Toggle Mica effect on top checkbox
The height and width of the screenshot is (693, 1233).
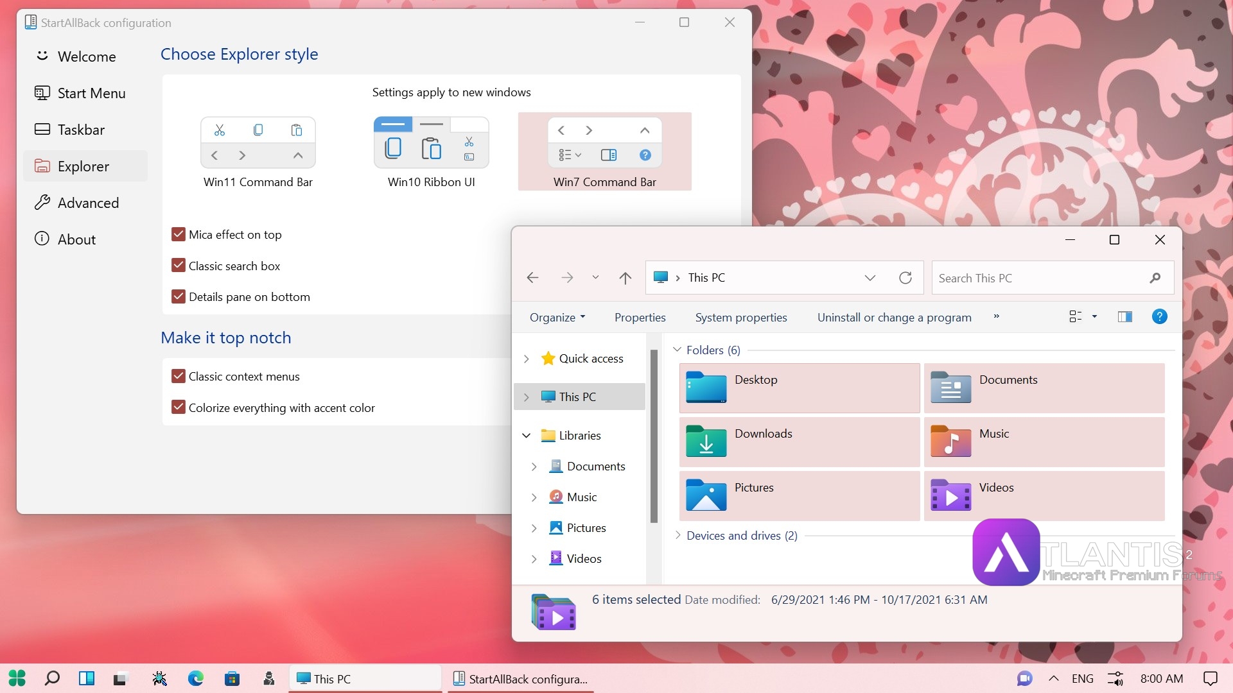point(179,234)
